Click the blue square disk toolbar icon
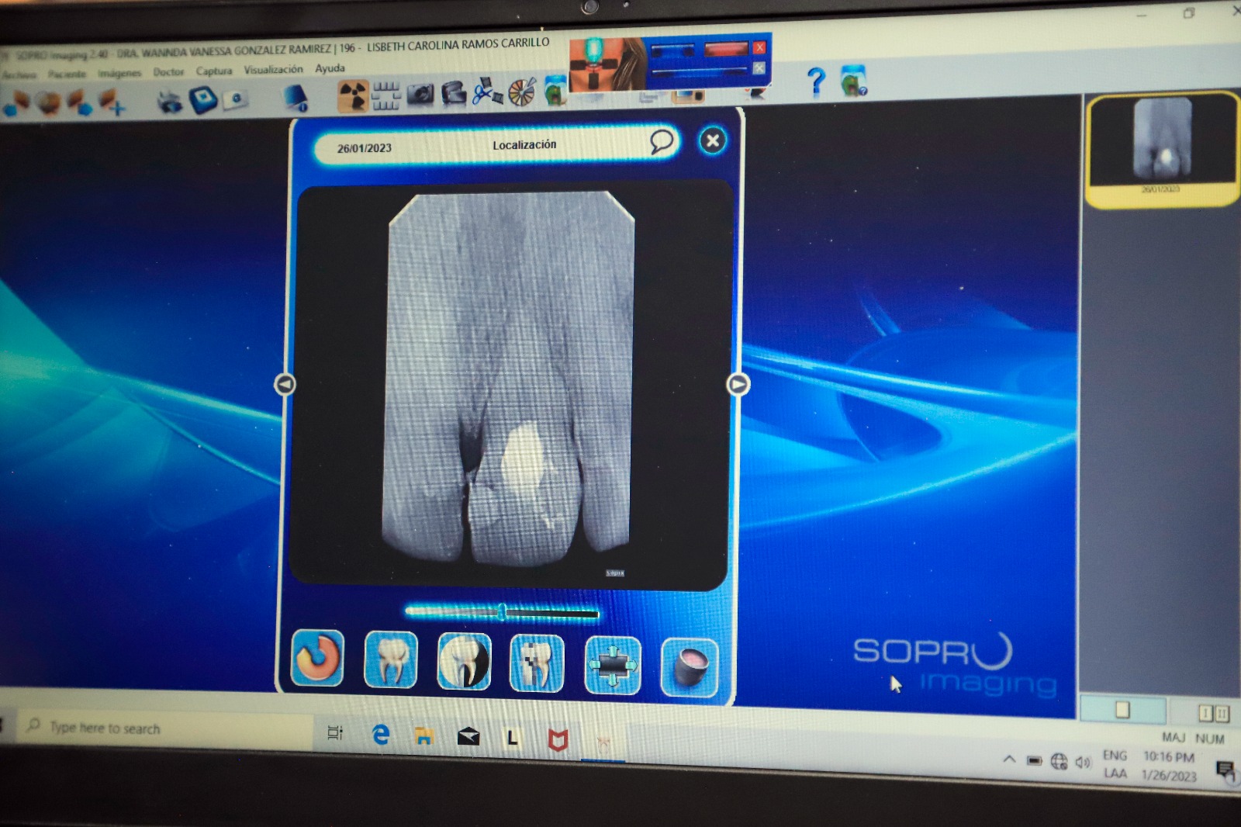 202,100
